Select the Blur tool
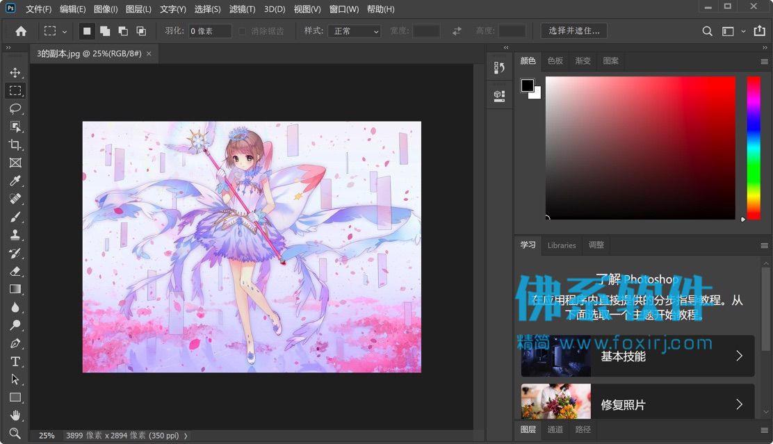The width and height of the screenshot is (773, 444). point(15,308)
